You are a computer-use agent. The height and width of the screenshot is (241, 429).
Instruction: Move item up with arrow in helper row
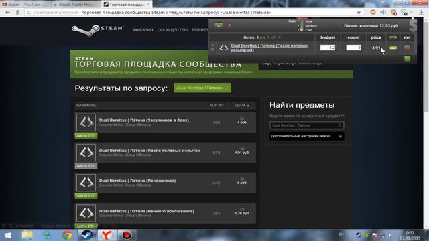point(213,46)
